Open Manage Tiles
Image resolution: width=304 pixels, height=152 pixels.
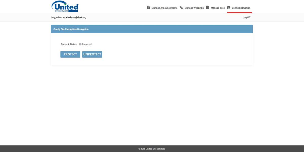coord(217,8)
